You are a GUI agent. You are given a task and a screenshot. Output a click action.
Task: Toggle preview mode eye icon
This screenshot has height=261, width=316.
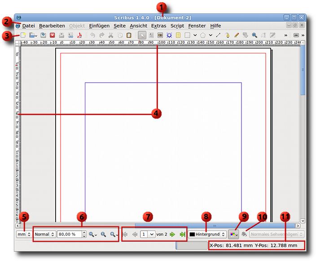pos(244,234)
